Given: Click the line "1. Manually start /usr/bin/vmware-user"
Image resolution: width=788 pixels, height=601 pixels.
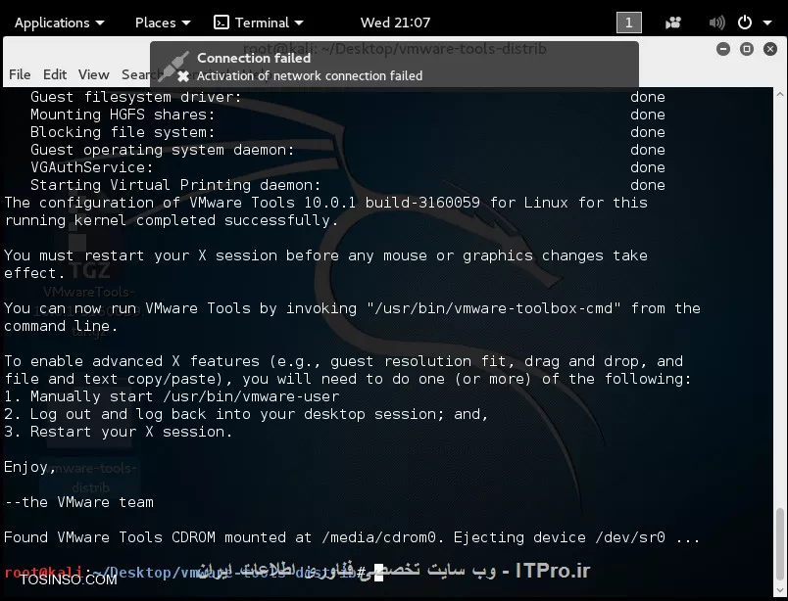Looking at the screenshot, I should tap(172, 396).
